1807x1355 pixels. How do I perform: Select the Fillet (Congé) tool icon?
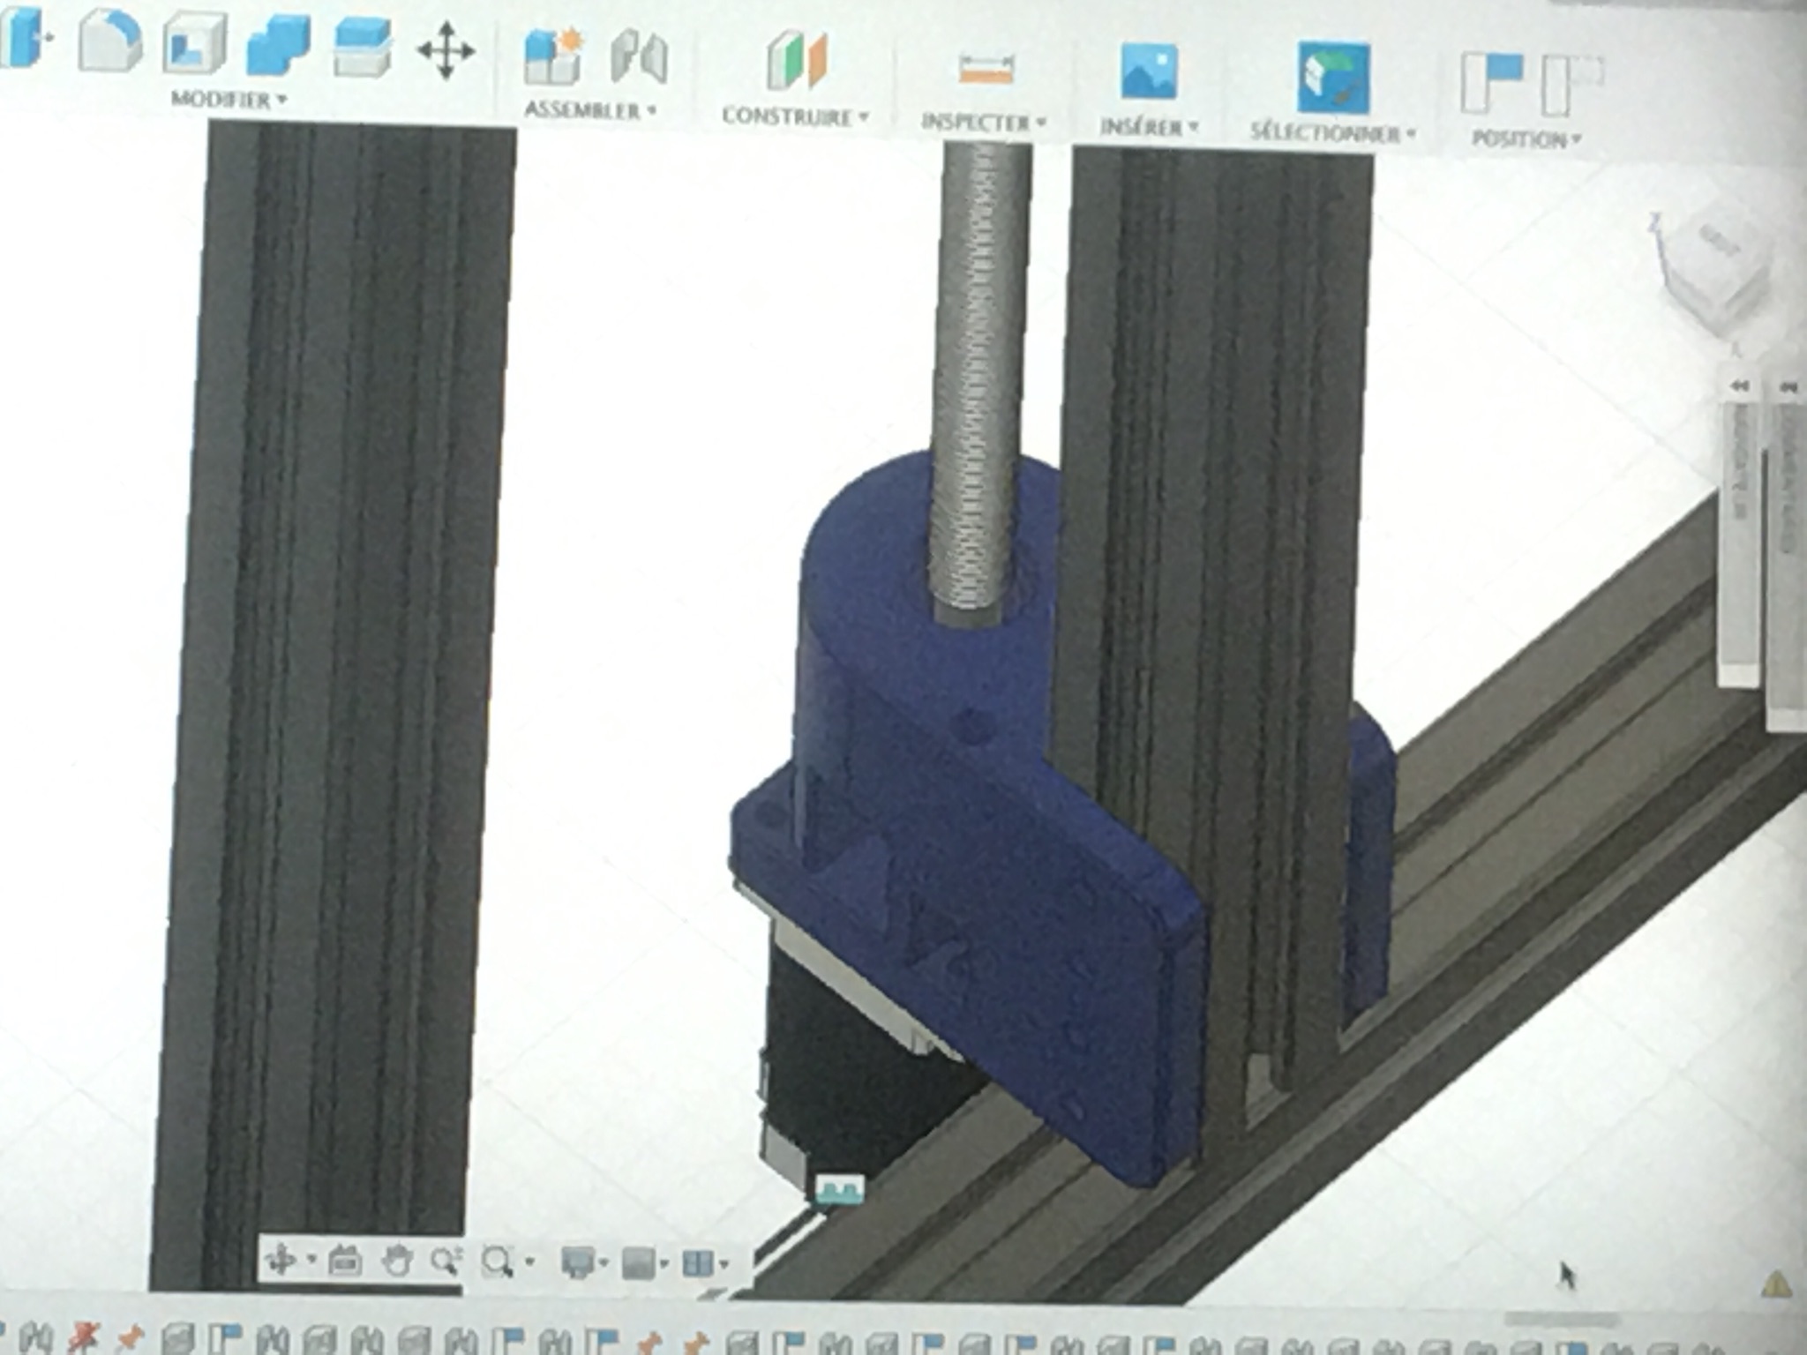point(111,41)
